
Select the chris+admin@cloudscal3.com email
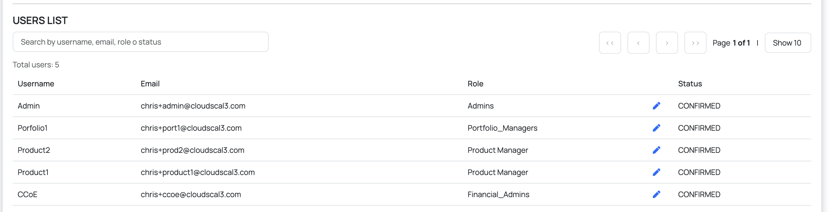click(193, 106)
